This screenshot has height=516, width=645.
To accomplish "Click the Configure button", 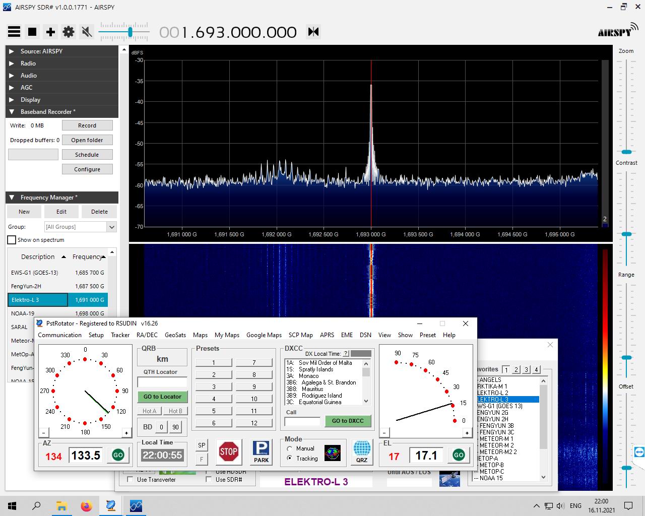I will point(87,169).
